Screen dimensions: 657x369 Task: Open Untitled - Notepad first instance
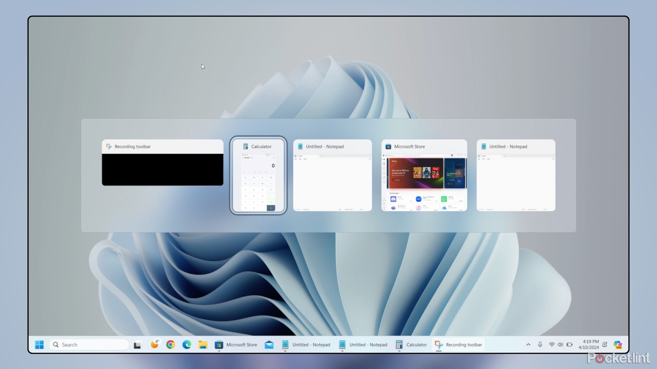tap(333, 175)
